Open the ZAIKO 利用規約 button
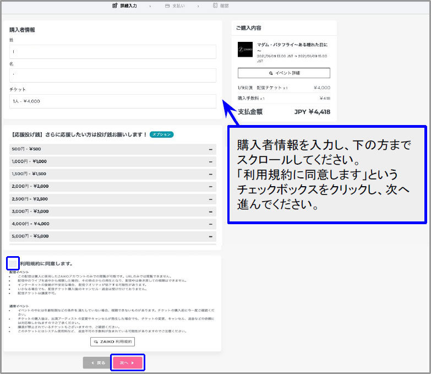This screenshot has height=374, width=431. (x=112, y=342)
